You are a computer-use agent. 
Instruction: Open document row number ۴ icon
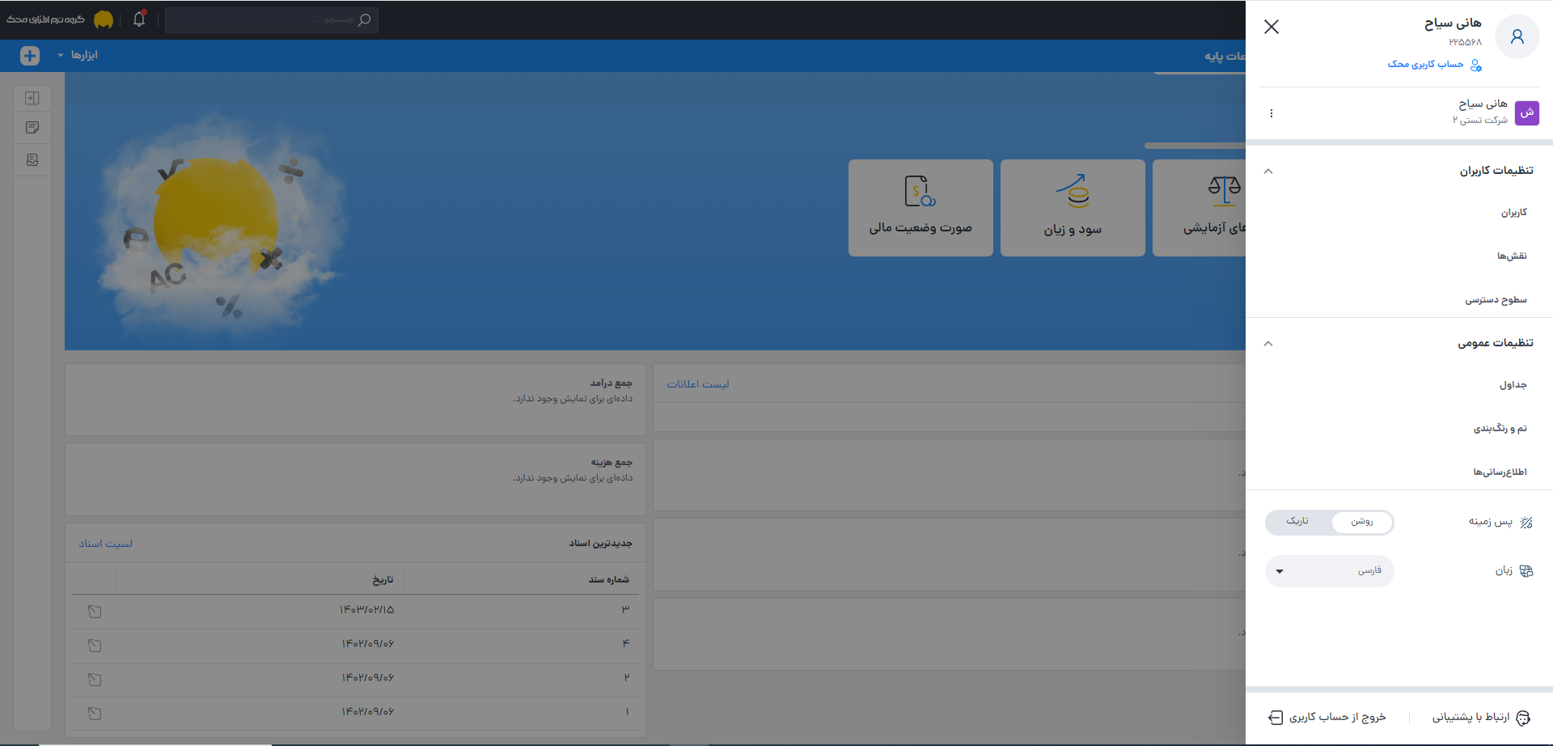point(95,646)
